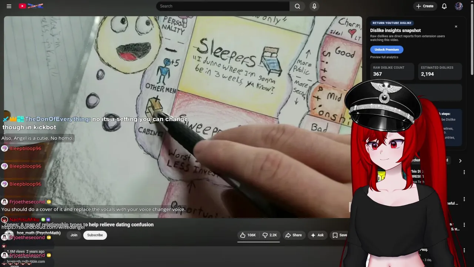Go to the YouTube home logo
The image size is (474, 267).
click(31, 6)
